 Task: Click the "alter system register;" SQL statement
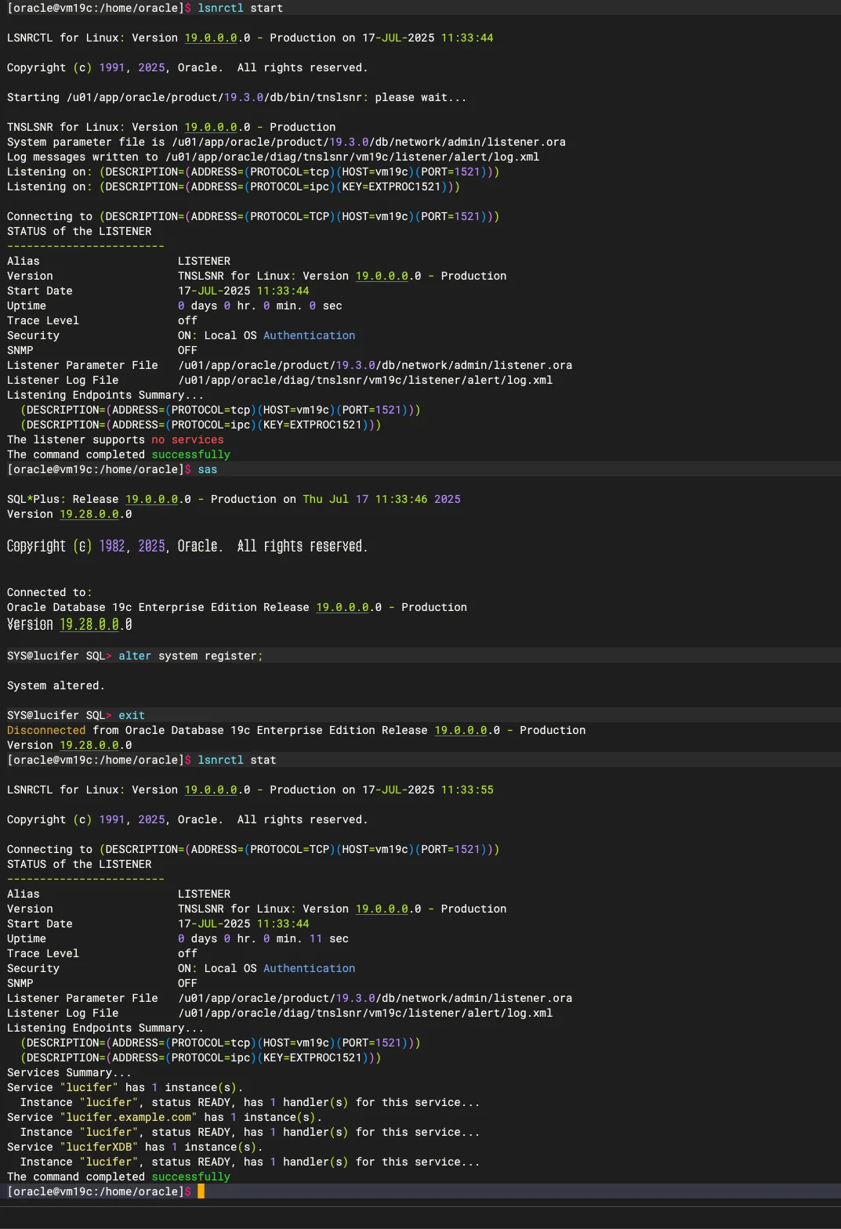click(x=190, y=656)
